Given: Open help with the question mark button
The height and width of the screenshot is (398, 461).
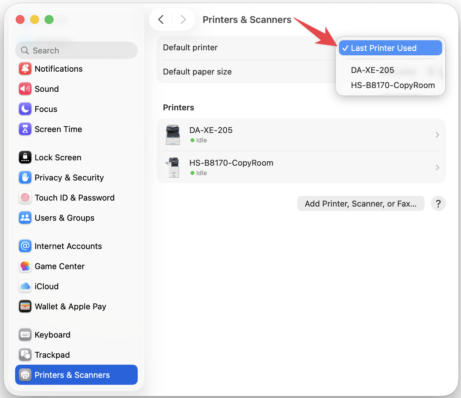Looking at the screenshot, I should 438,204.
